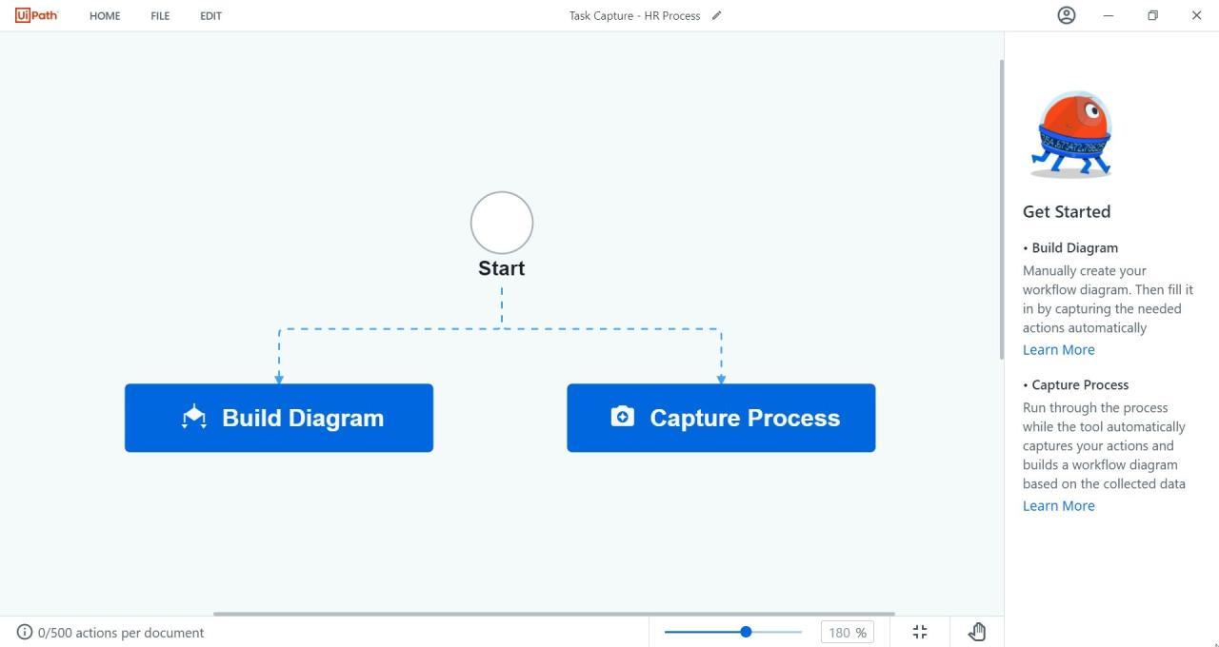Close the Task Capture window
The height and width of the screenshot is (647, 1219).
tap(1196, 15)
